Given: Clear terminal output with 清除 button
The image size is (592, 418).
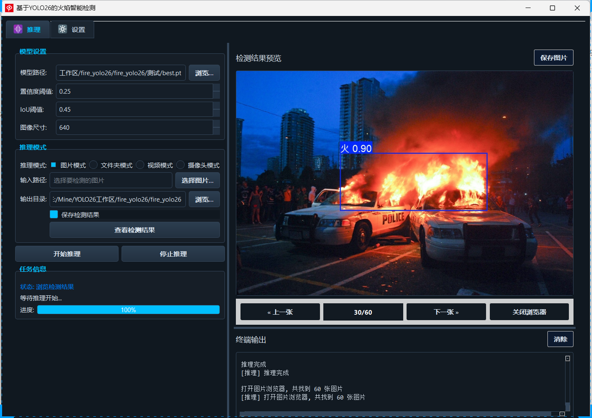Looking at the screenshot, I should (x=560, y=339).
